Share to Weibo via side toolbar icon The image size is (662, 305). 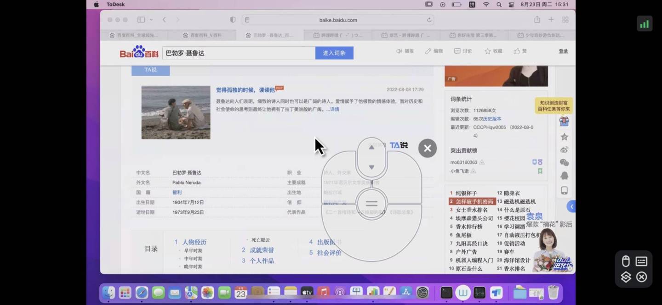[564, 150]
